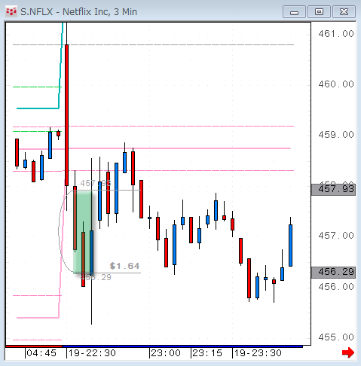Close the S.NFLX chart window

pyautogui.click(x=344, y=12)
